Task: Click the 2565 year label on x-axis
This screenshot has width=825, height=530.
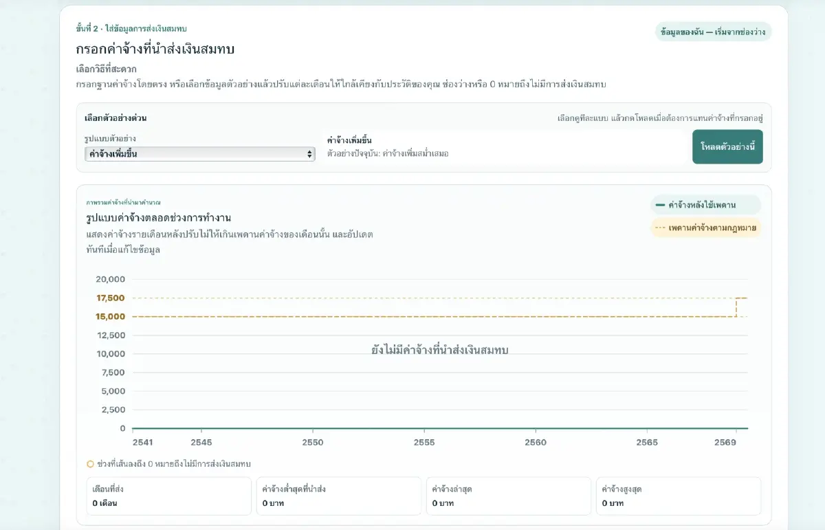Action: tap(647, 442)
